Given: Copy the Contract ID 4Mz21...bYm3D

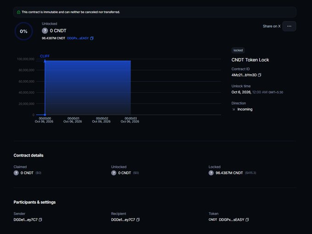Looking at the screenshot, I should click(260, 75).
